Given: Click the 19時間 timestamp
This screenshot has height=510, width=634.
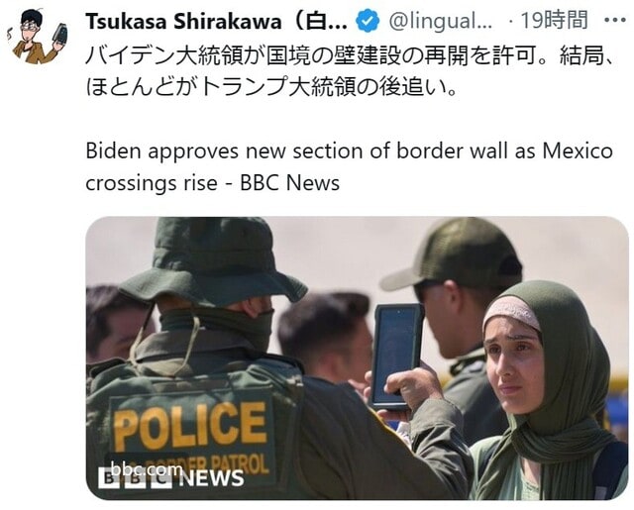Looking at the screenshot, I should [554, 20].
